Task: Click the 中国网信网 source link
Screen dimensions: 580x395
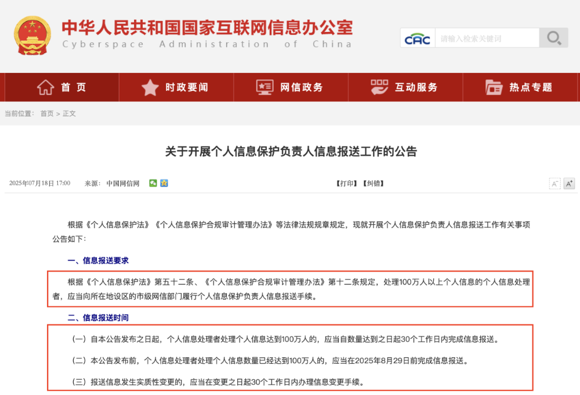Action: click(x=123, y=183)
